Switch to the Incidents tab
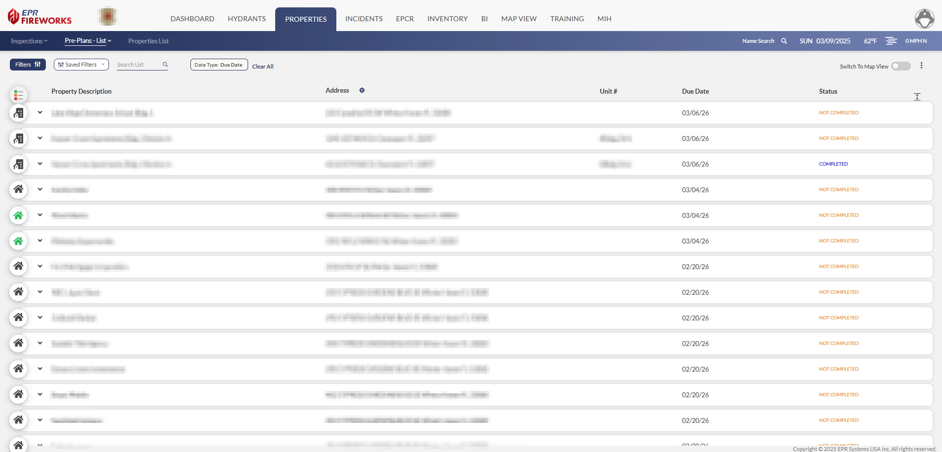The image size is (942, 452). pos(363,19)
